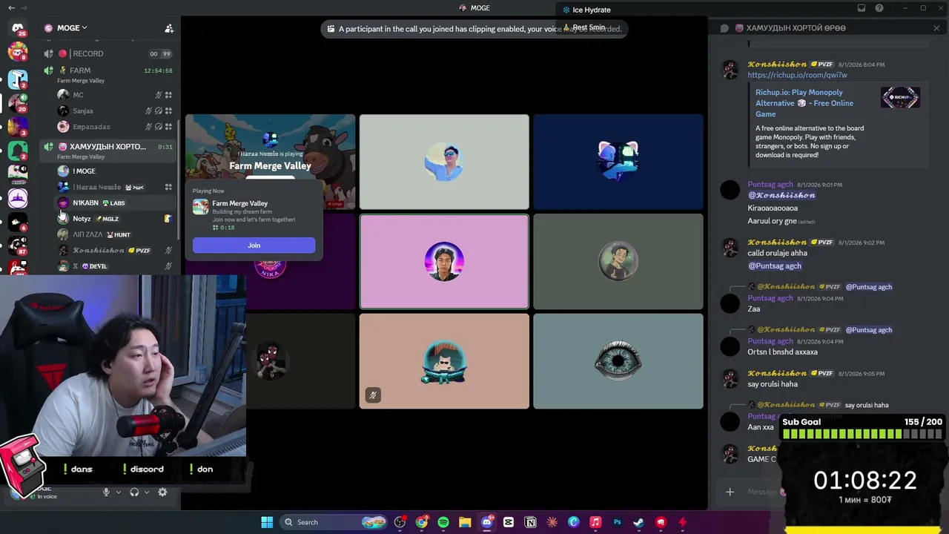Click the create invite icon beside MOGE

169,28
